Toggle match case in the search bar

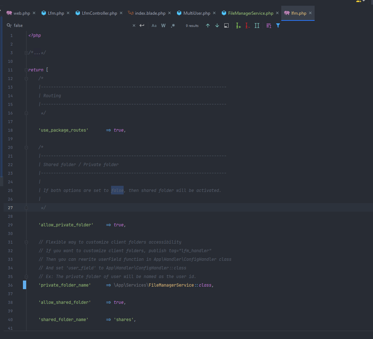[154, 25]
